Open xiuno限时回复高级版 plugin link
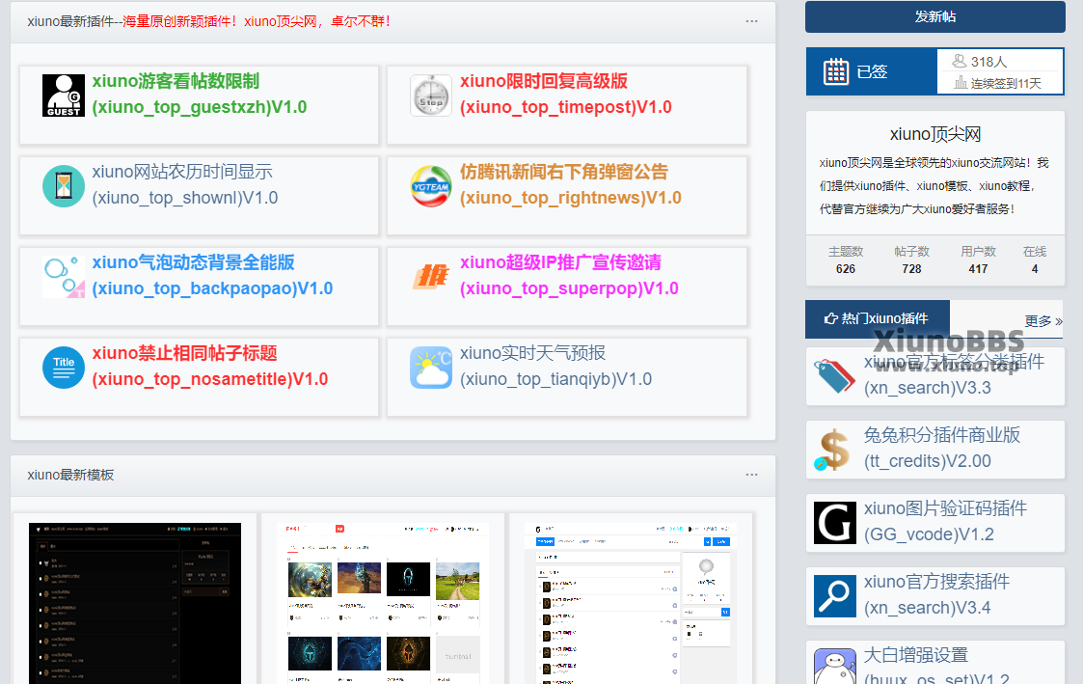The height and width of the screenshot is (684, 1083). click(x=566, y=94)
